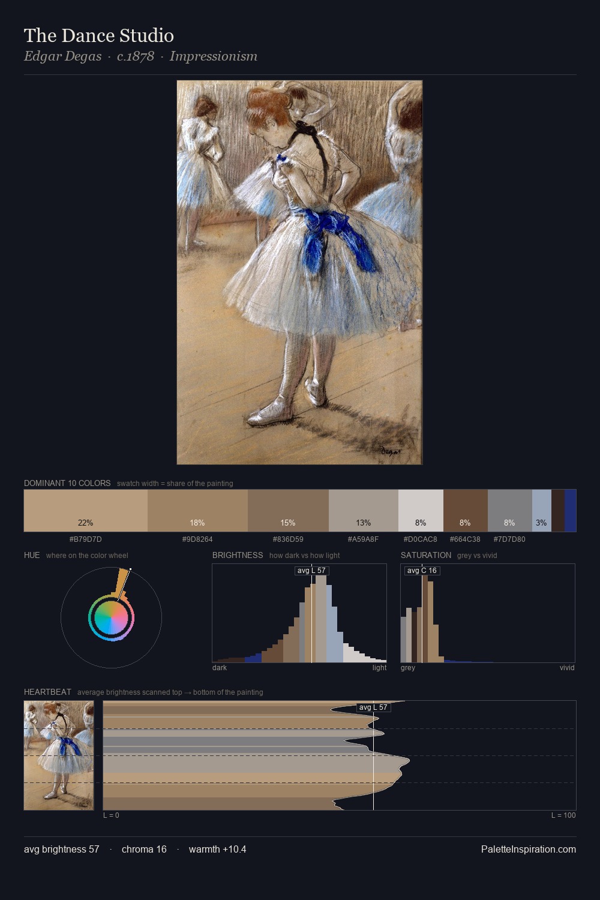The width and height of the screenshot is (600, 900).
Task: Click the 'dark' axis label under brightness
Action: click(x=220, y=668)
